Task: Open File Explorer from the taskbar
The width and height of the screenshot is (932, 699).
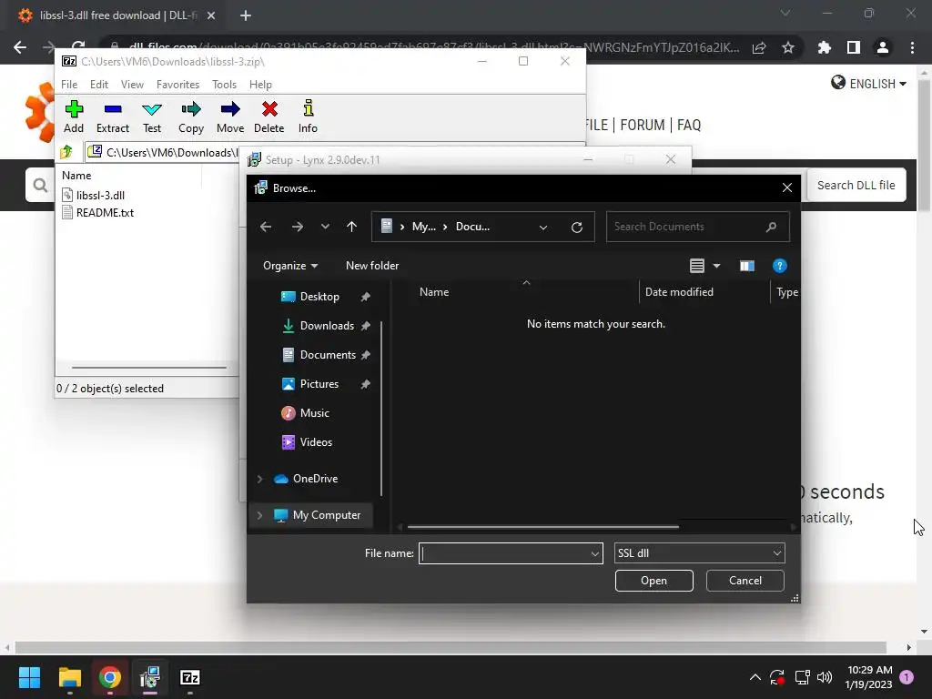Action: (70, 677)
